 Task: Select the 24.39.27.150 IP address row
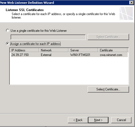69,55
